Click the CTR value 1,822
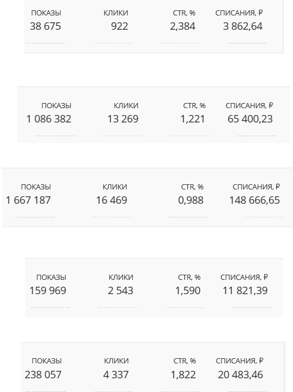The height and width of the screenshot is (392, 293). click(183, 374)
